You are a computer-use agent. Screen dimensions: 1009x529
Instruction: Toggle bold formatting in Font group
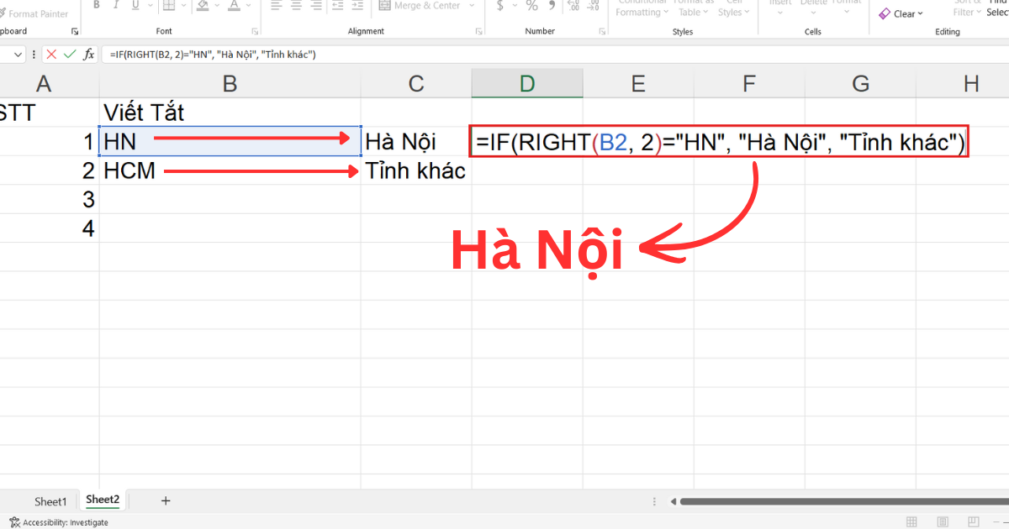click(x=97, y=6)
